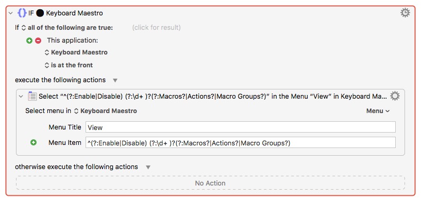Open the Keyboard Maestro application condition popup
This screenshot has width=421, height=203.
tap(76, 52)
